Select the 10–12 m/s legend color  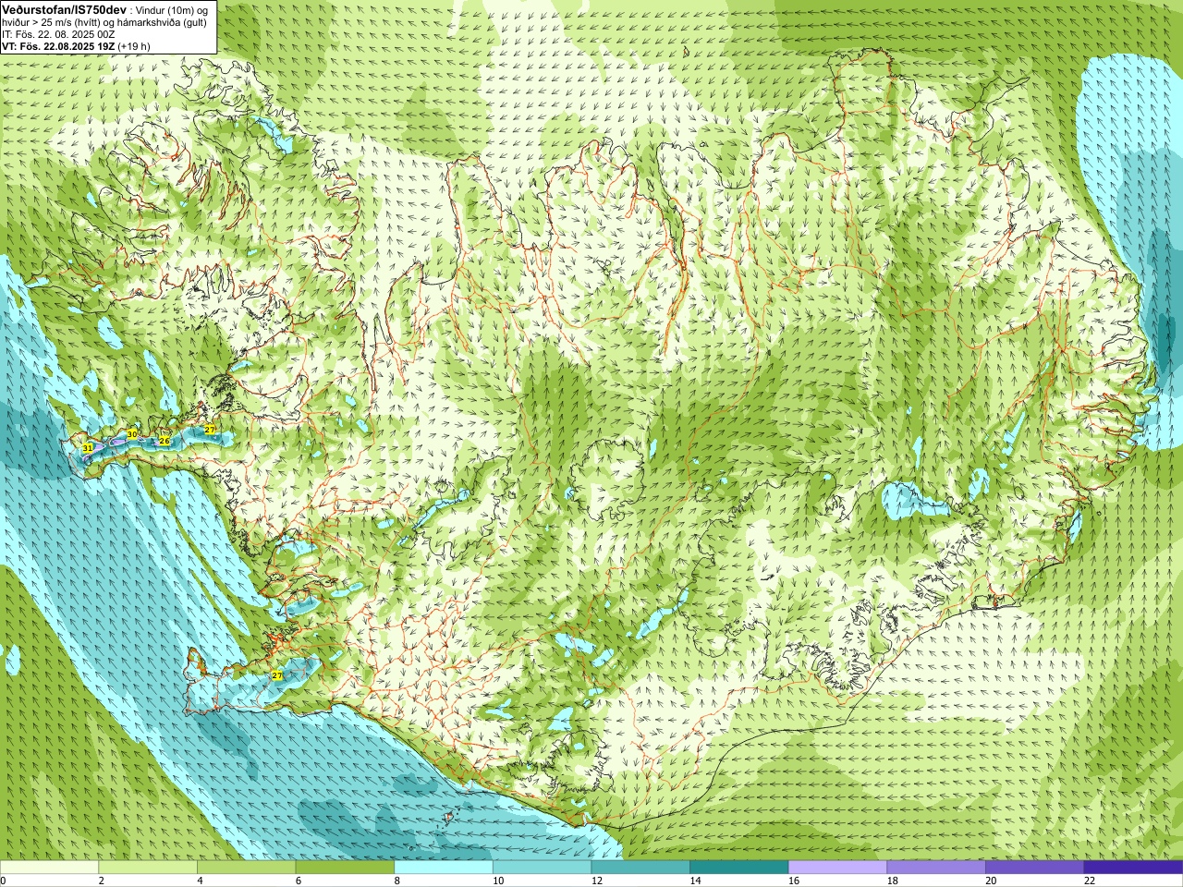tap(542, 868)
